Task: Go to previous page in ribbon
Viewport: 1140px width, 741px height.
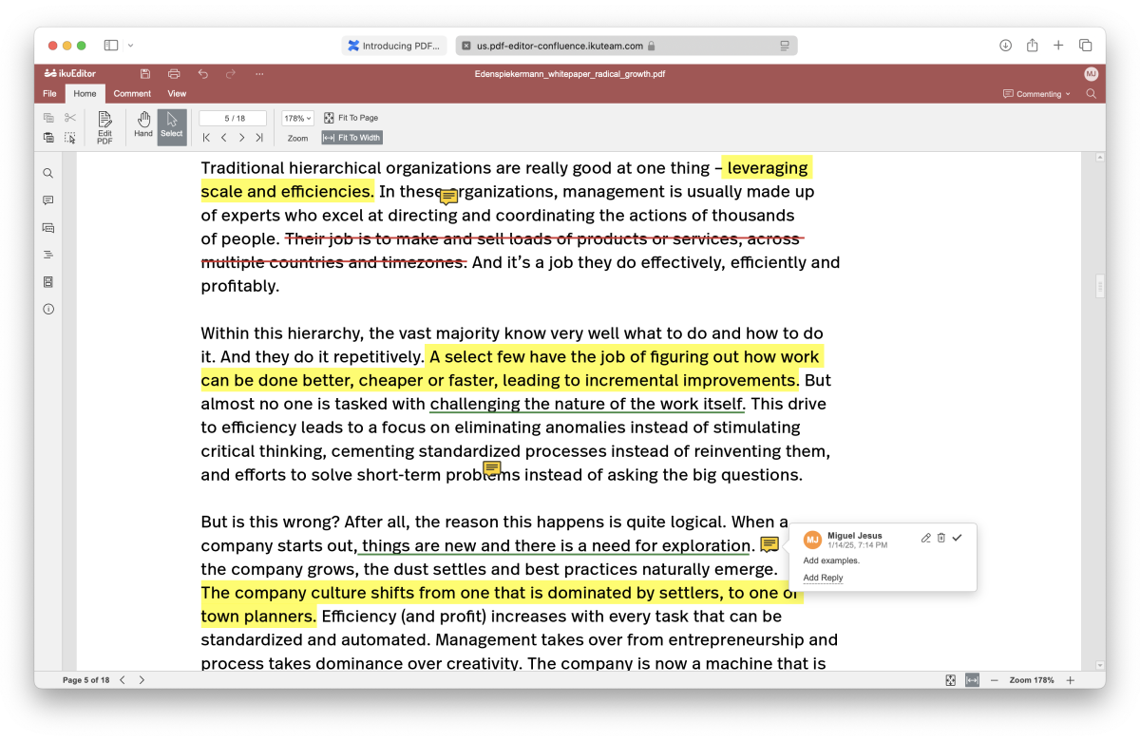Action: [x=223, y=138]
